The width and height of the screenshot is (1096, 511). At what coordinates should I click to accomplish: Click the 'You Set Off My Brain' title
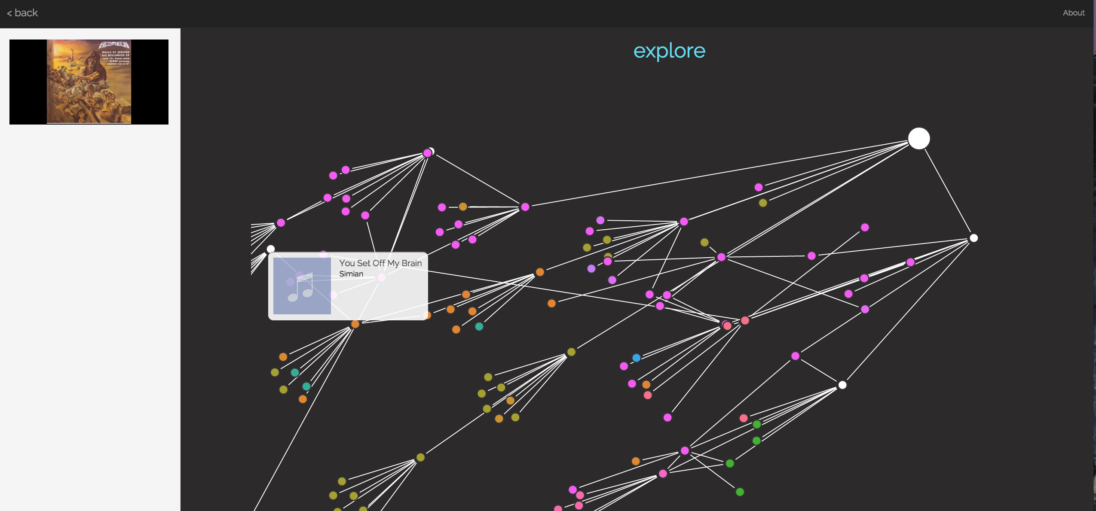tap(380, 263)
